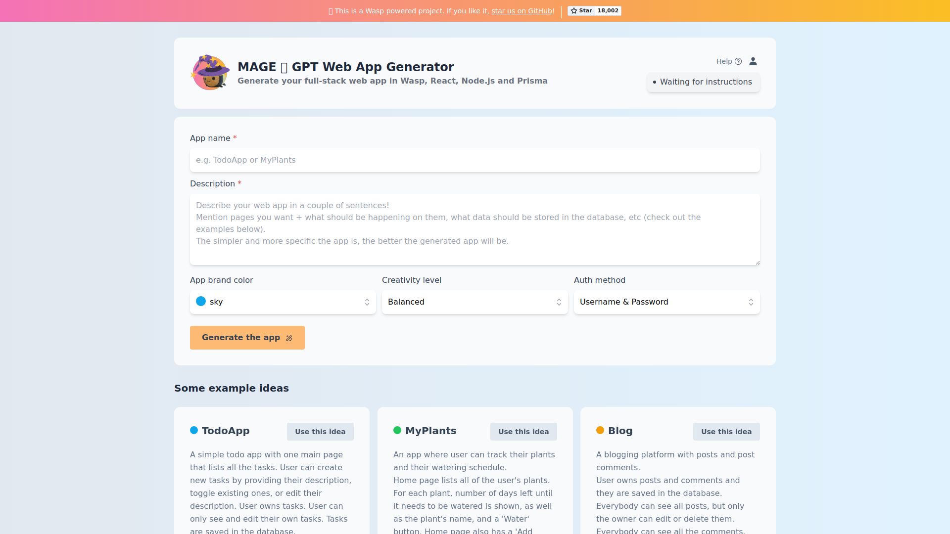
Task: Click into the Description text area
Action: pyautogui.click(x=475, y=229)
